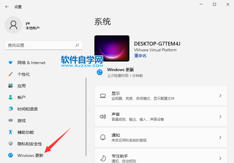Select 游戏 in the sidebar

point(22,121)
